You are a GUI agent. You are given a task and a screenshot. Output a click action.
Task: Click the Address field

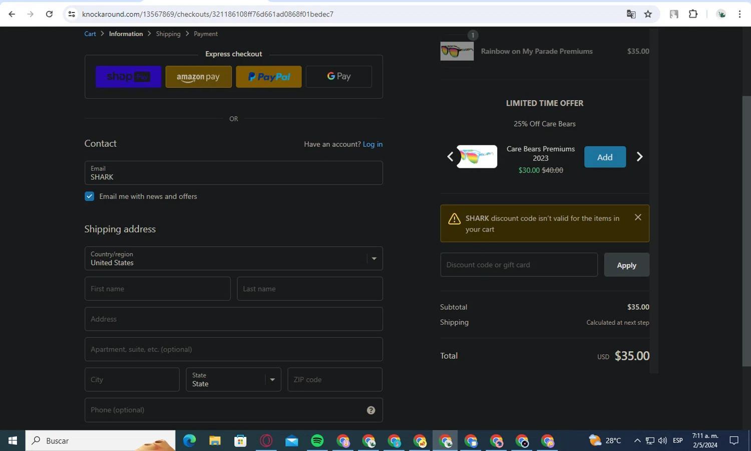pos(233,319)
